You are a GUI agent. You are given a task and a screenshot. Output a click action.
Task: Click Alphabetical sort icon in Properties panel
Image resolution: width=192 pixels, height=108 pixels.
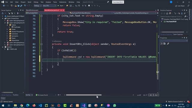[x=165, y=43]
